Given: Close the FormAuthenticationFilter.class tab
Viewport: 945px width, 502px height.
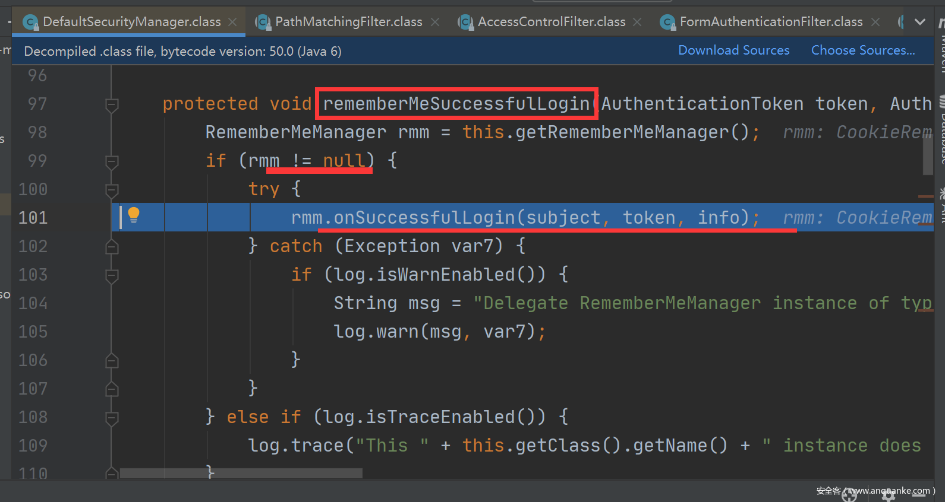Looking at the screenshot, I should click(875, 22).
